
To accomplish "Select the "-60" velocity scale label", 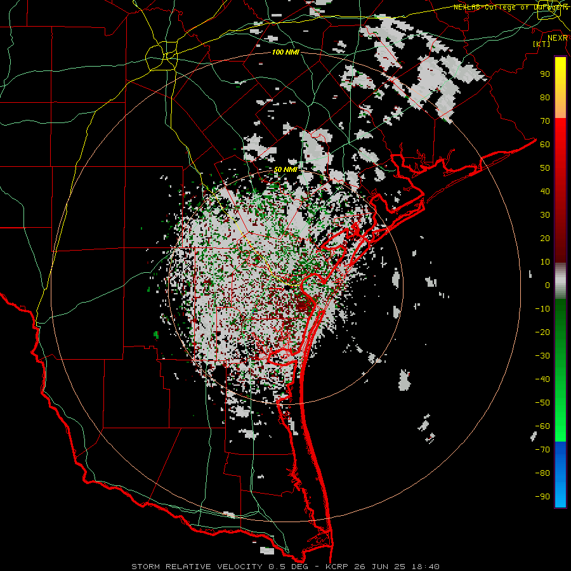I will coord(542,426).
